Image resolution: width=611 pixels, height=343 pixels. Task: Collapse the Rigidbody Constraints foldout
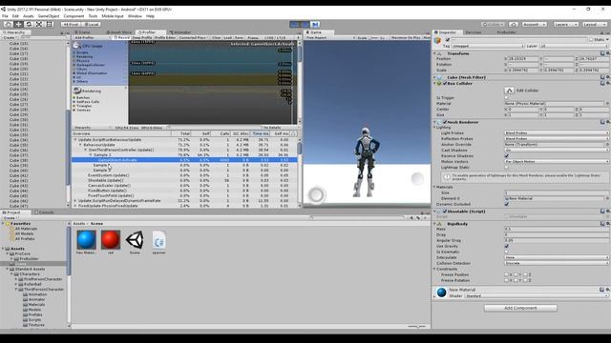(x=435, y=269)
